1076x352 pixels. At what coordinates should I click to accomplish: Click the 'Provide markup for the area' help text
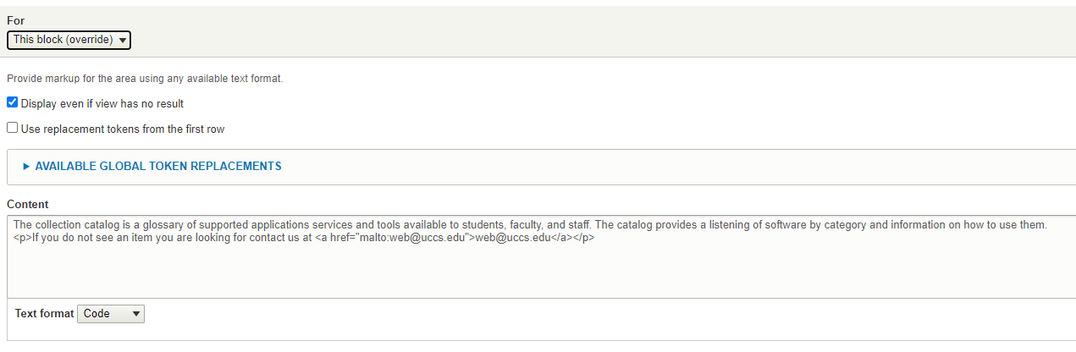coord(145,79)
